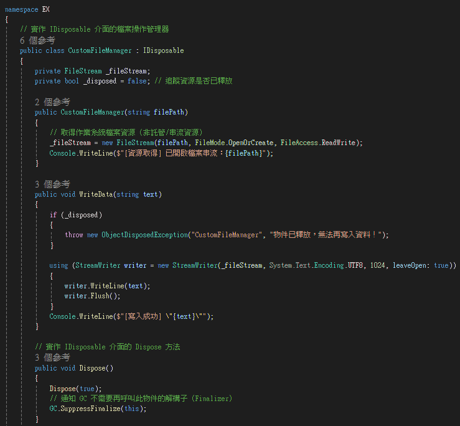Click ObjectDisposedException in the throw statement

pos(144,235)
